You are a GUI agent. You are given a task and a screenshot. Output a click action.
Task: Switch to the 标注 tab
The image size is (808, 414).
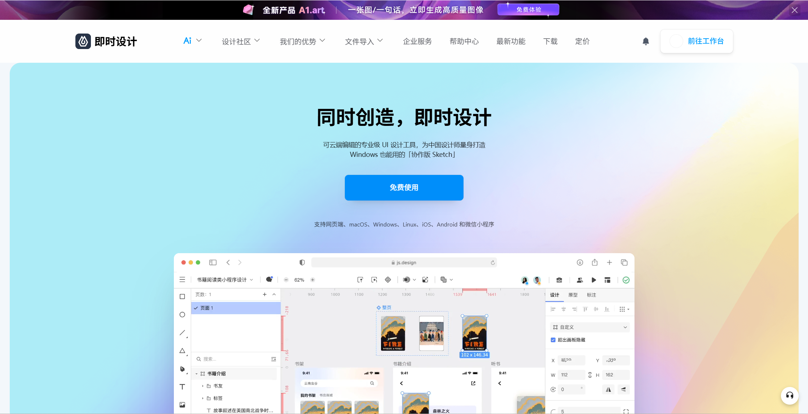pos(592,295)
